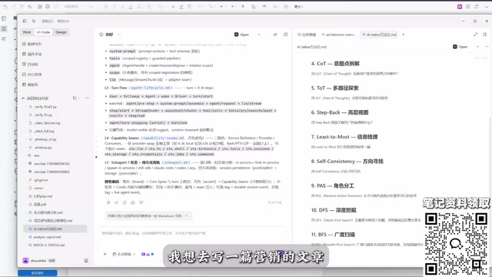
Task: Open the task list tab in right panel
Action: [307, 35]
